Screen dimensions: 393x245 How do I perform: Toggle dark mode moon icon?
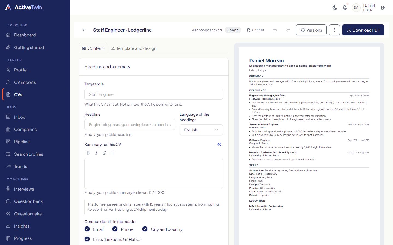[x=335, y=8]
